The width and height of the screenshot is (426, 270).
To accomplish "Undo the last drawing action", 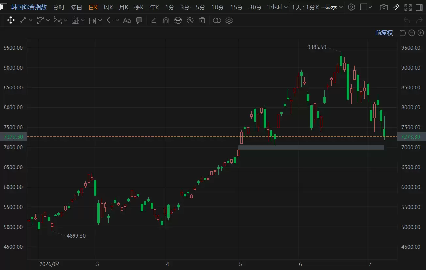I will click(407, 21).
